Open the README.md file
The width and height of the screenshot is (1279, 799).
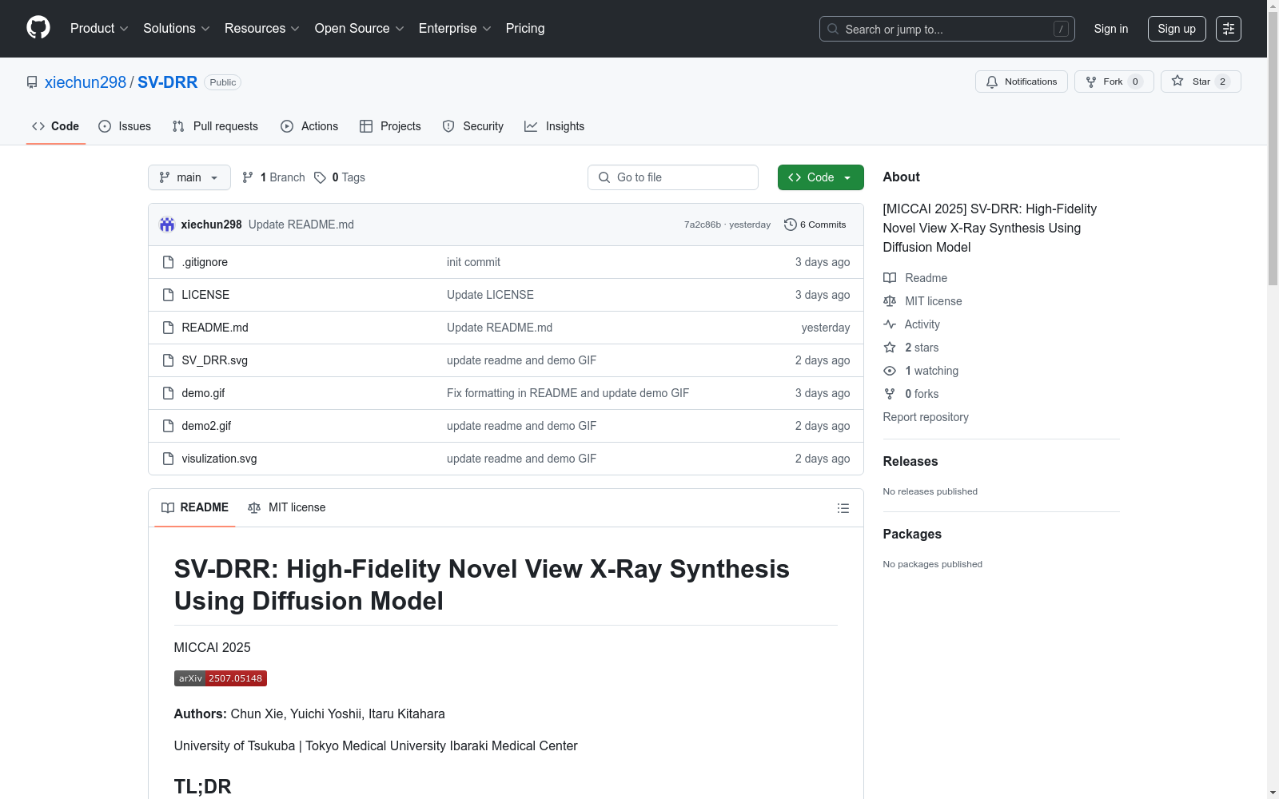[215, 328]
